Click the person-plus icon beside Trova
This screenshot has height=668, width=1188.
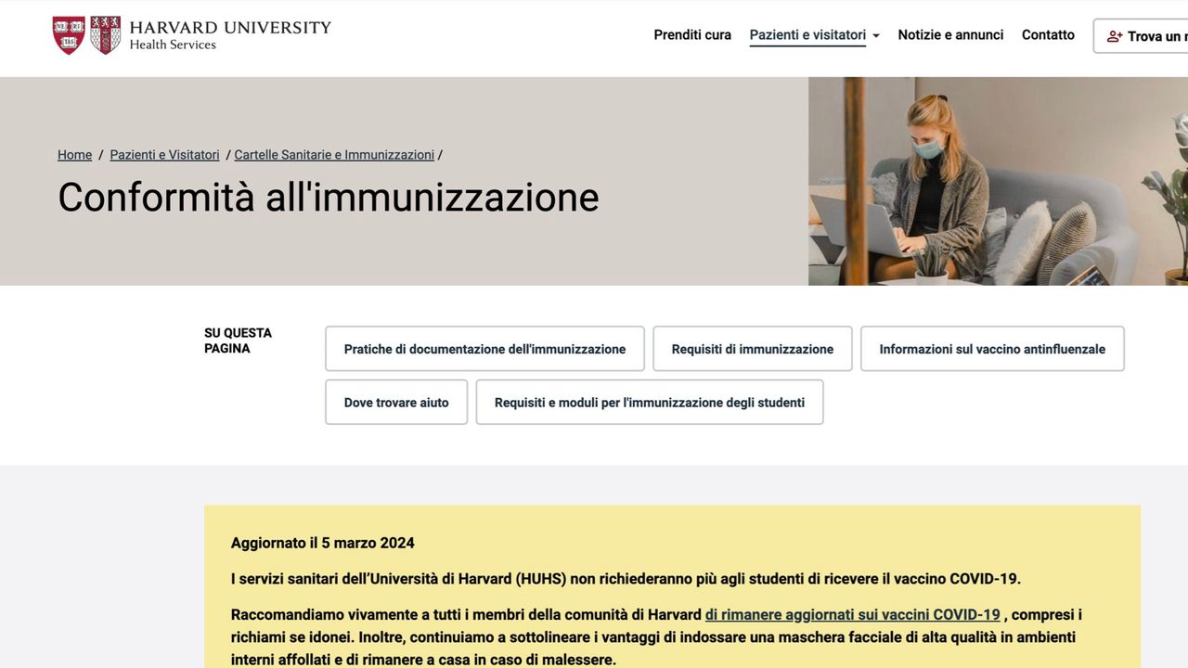[x=1115, y=36]
